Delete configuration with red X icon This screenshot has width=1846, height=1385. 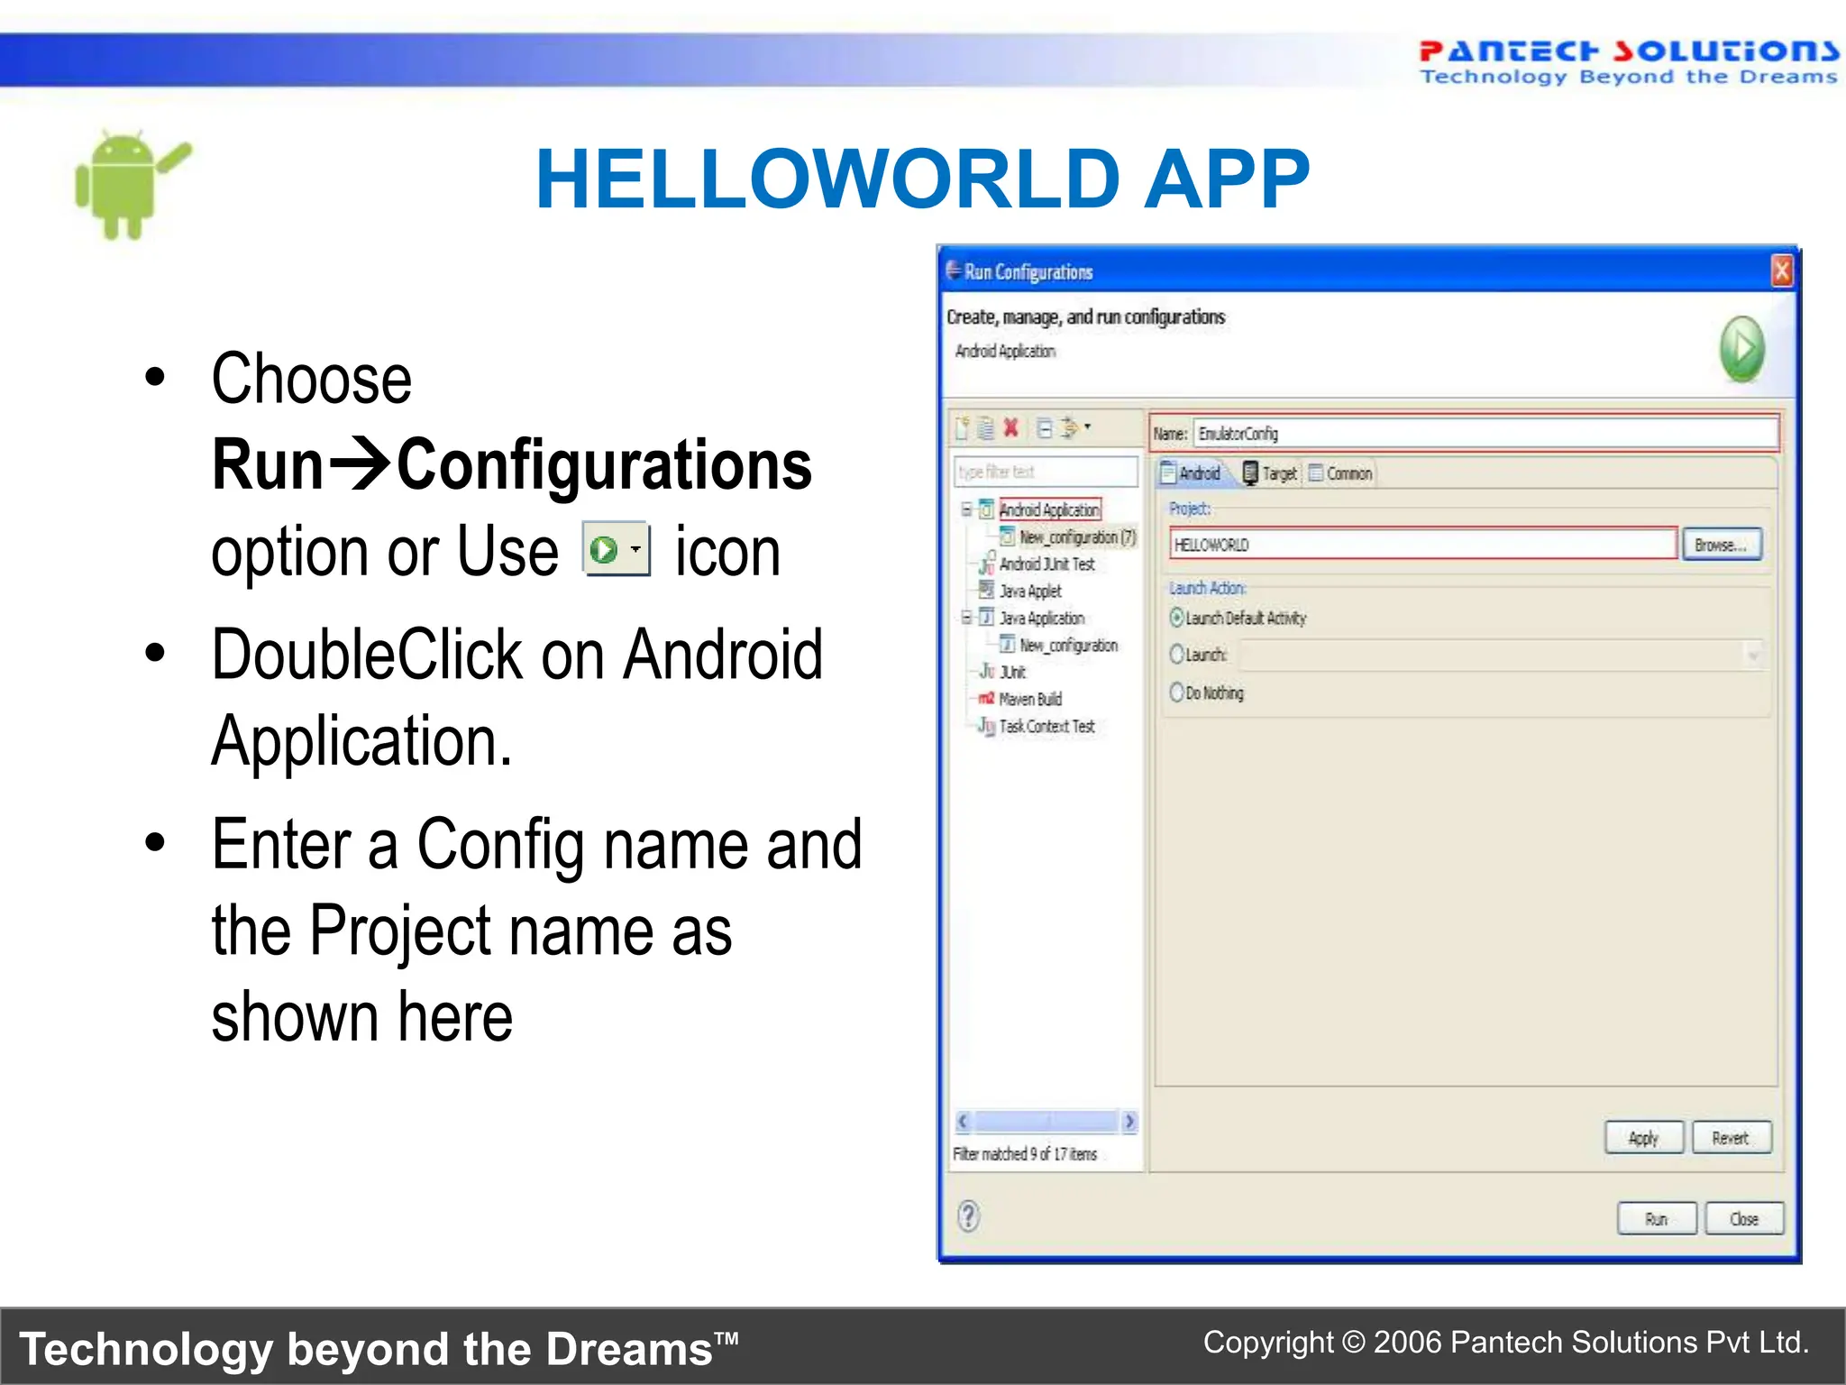[x=1011, y=427]
